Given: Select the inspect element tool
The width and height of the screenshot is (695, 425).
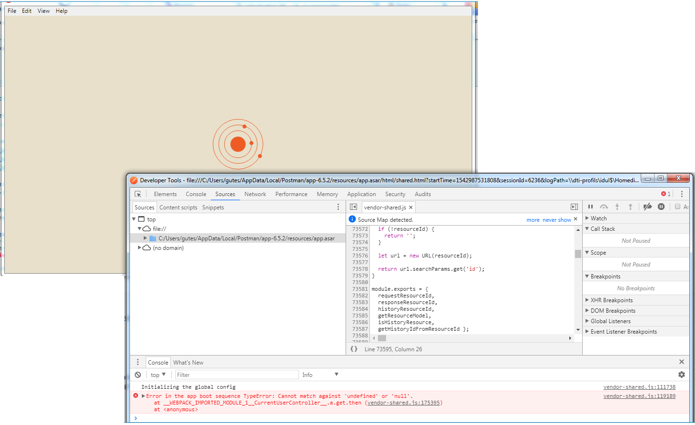Looking at the screenshot, I should tap(138, 194).
